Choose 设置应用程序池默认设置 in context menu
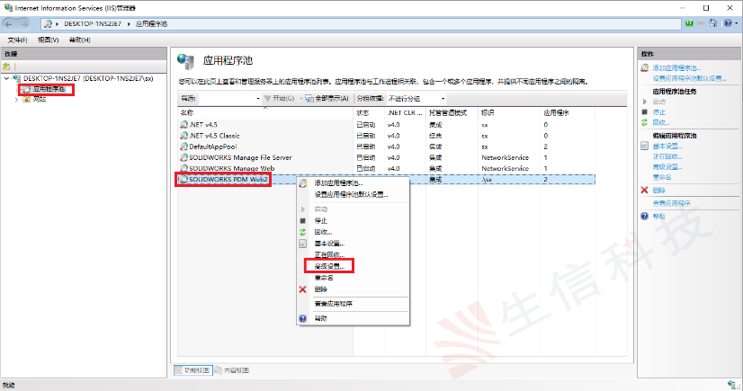Image resolution: width=743 pixels, height=391 pixels. coord(353,194)
